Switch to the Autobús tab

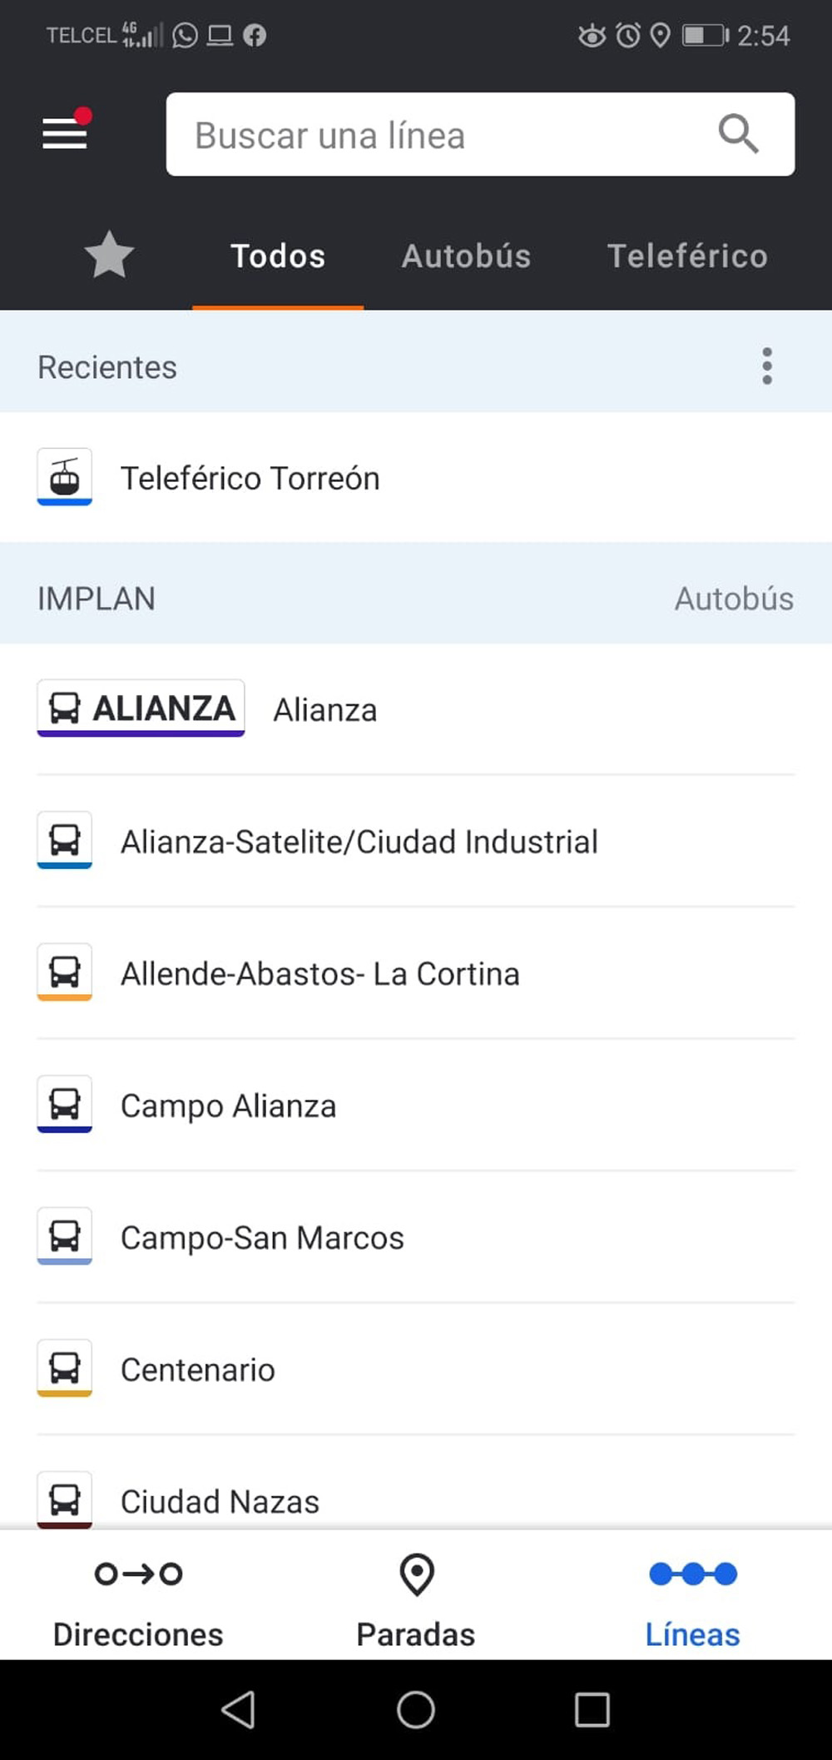[466, 256]
